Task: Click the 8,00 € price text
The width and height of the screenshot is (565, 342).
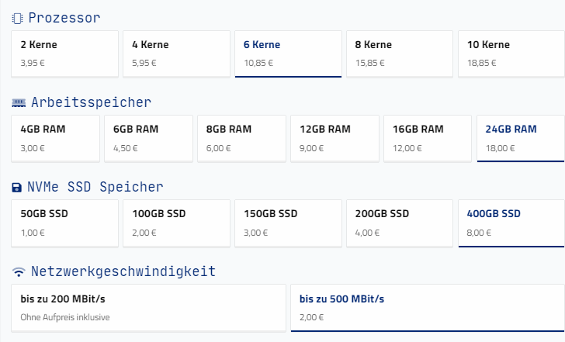Action: coord(479,233)
